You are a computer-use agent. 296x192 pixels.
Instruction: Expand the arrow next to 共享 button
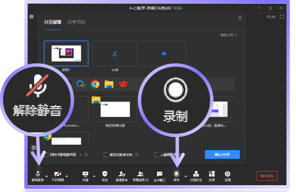click(94, 176)
